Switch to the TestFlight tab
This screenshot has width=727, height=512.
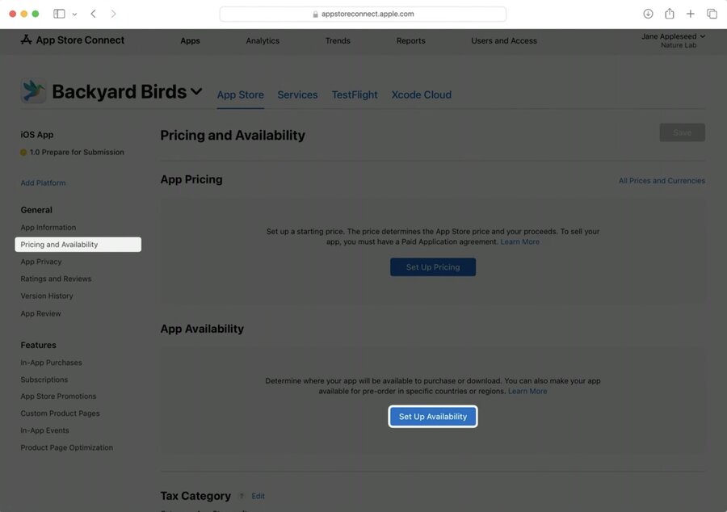355,94
